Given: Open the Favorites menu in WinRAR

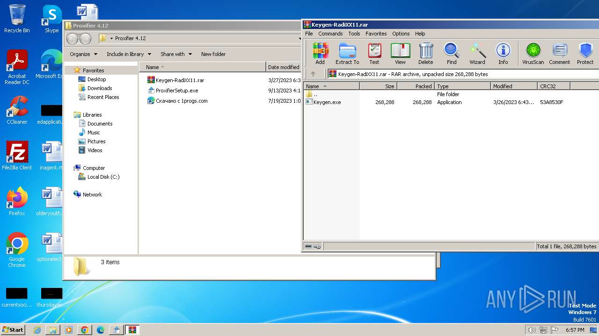Looking at the screenshot, I should [x=376, y=34].
